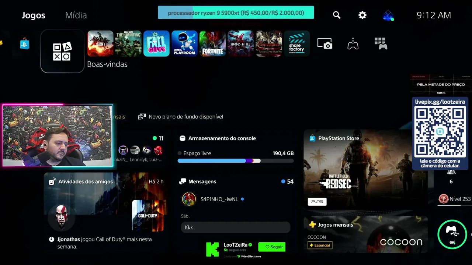472x265 pixels.
Task: Click the trophy icon beside Nível 253
Action: (x=443, y=199)
